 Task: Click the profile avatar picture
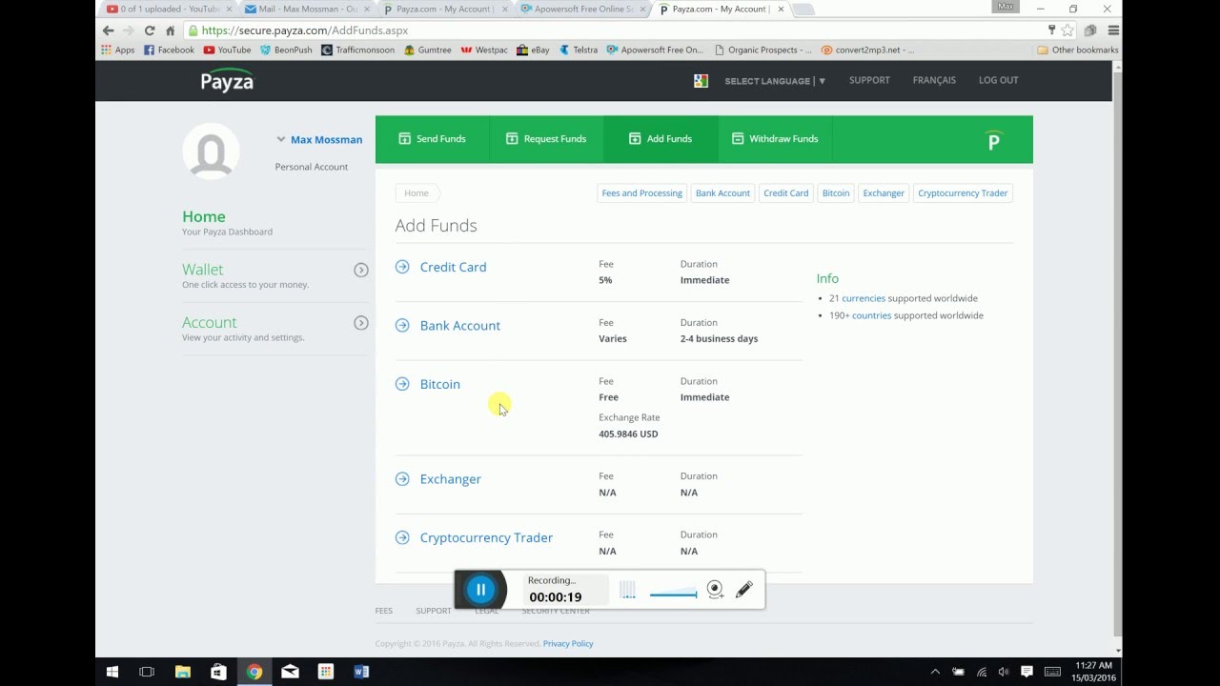[211, 151]
